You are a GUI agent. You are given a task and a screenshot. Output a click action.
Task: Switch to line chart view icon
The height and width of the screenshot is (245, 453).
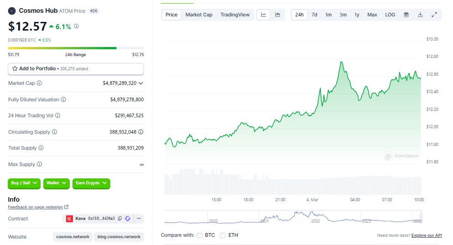click(x=263, y=15)
